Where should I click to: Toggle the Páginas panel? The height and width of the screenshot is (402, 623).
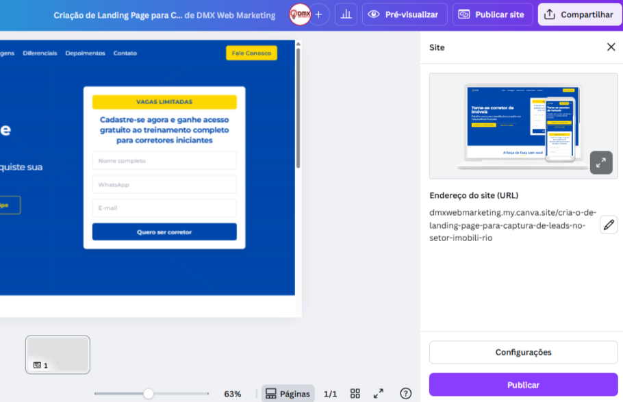[288, 394]
